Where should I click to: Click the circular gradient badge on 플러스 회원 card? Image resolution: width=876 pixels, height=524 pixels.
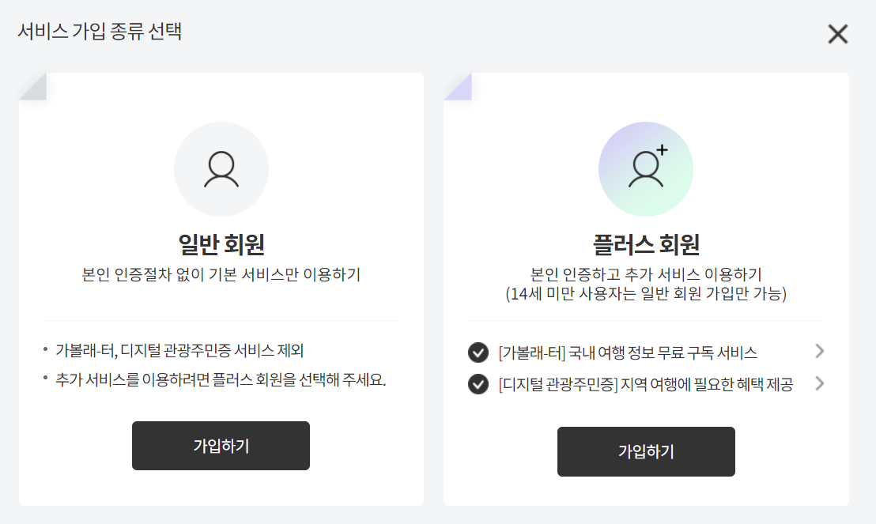point(646,168)
